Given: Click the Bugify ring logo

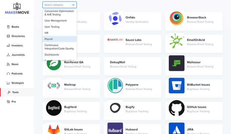Looking at the screenshot, I should point(115,108).
